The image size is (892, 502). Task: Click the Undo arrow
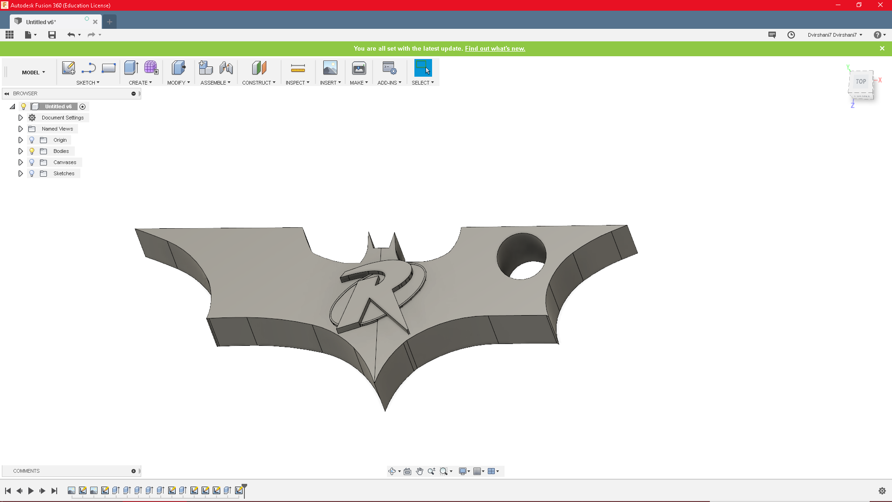(71, 35)
